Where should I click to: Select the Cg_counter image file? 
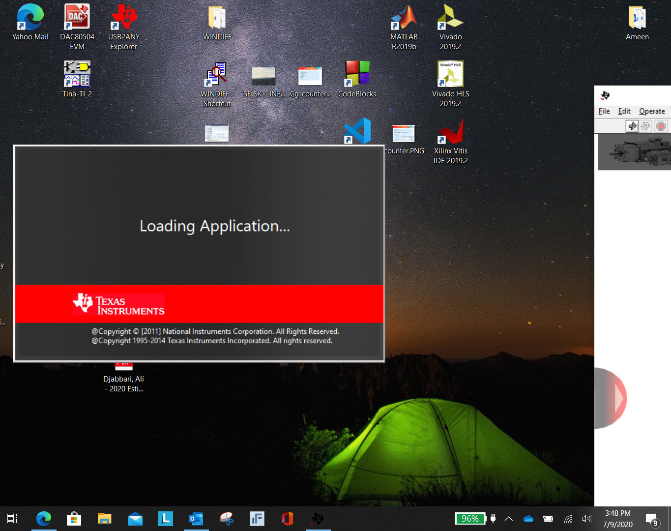pyautogui.click(x=310, y=82)
